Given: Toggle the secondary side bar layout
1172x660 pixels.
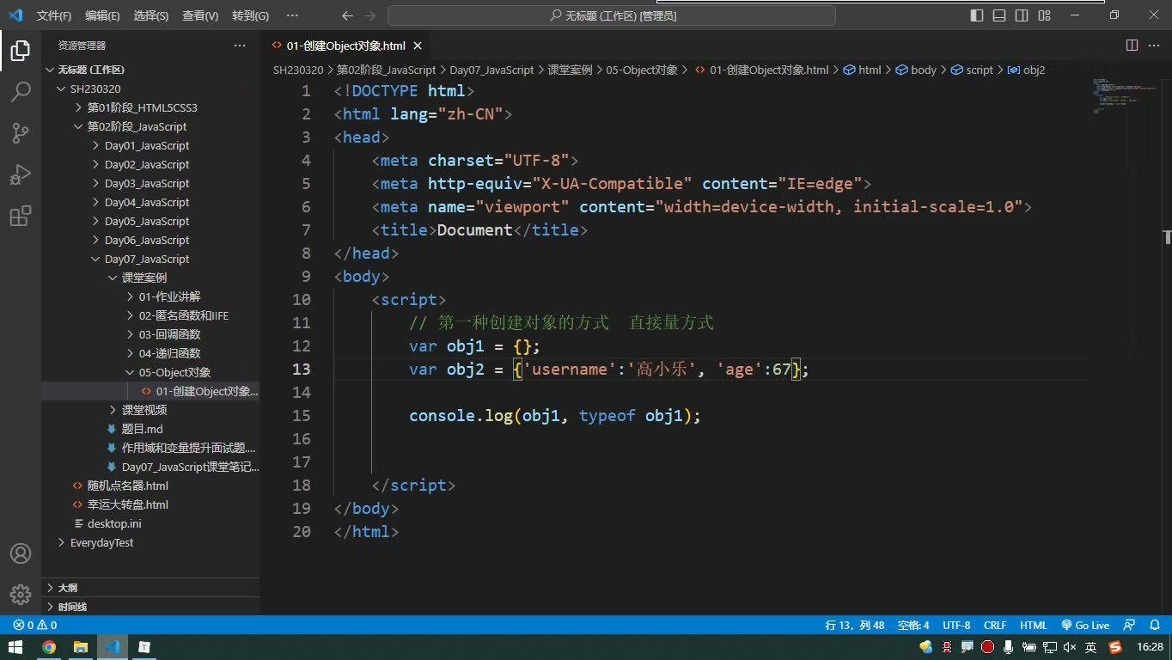Looking at the screenshot, I should coord(1022,15).
